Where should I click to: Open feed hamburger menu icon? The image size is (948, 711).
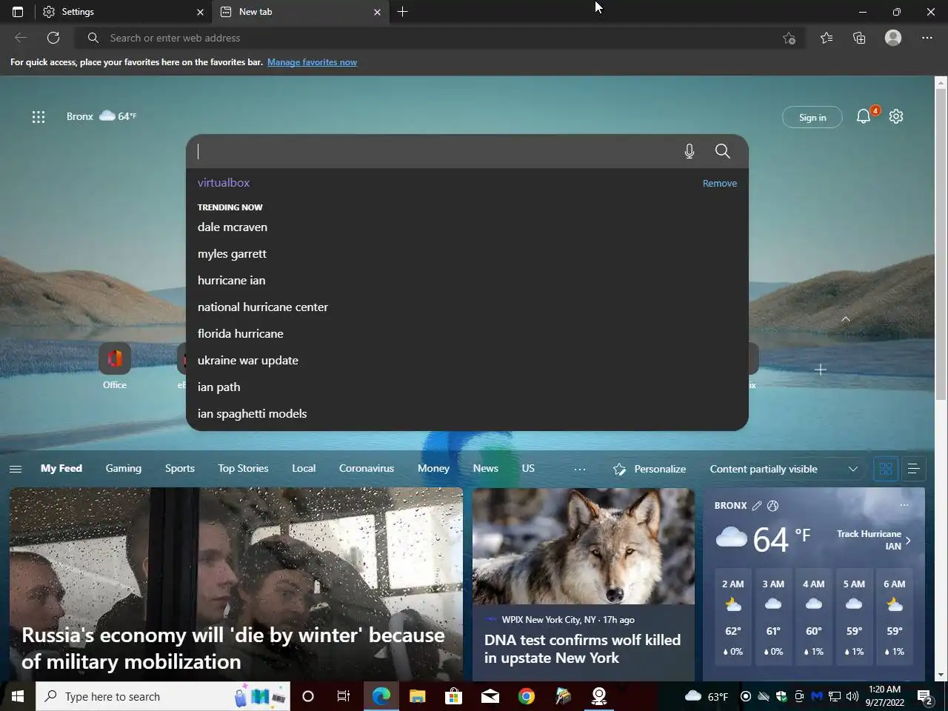click(16, 469)
